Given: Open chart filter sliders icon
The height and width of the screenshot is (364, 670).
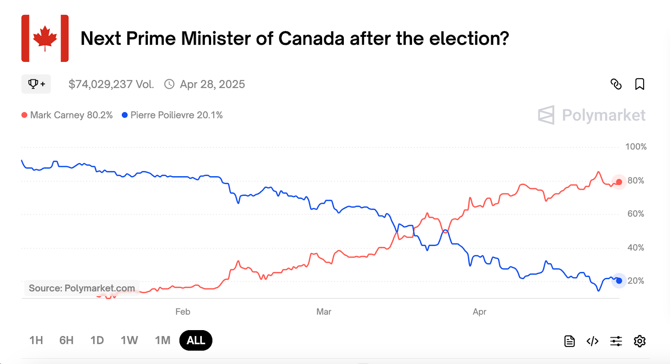Looking at the screenshot, I should (x=616, y=341).
